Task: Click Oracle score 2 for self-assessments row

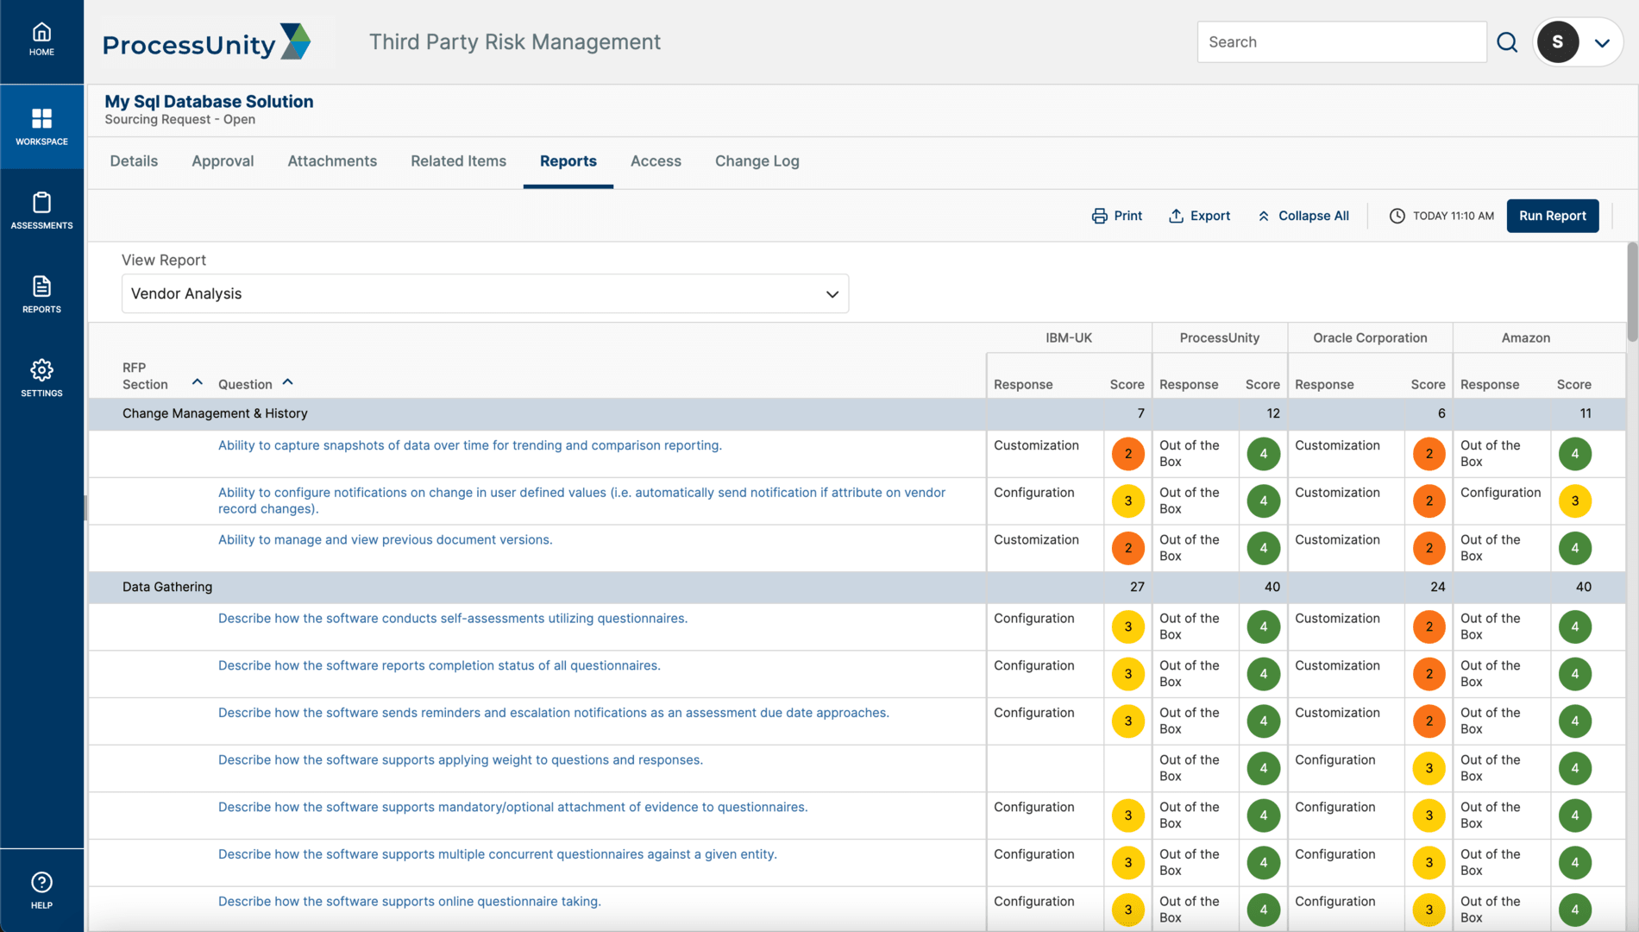Action: pos(1429,627)
